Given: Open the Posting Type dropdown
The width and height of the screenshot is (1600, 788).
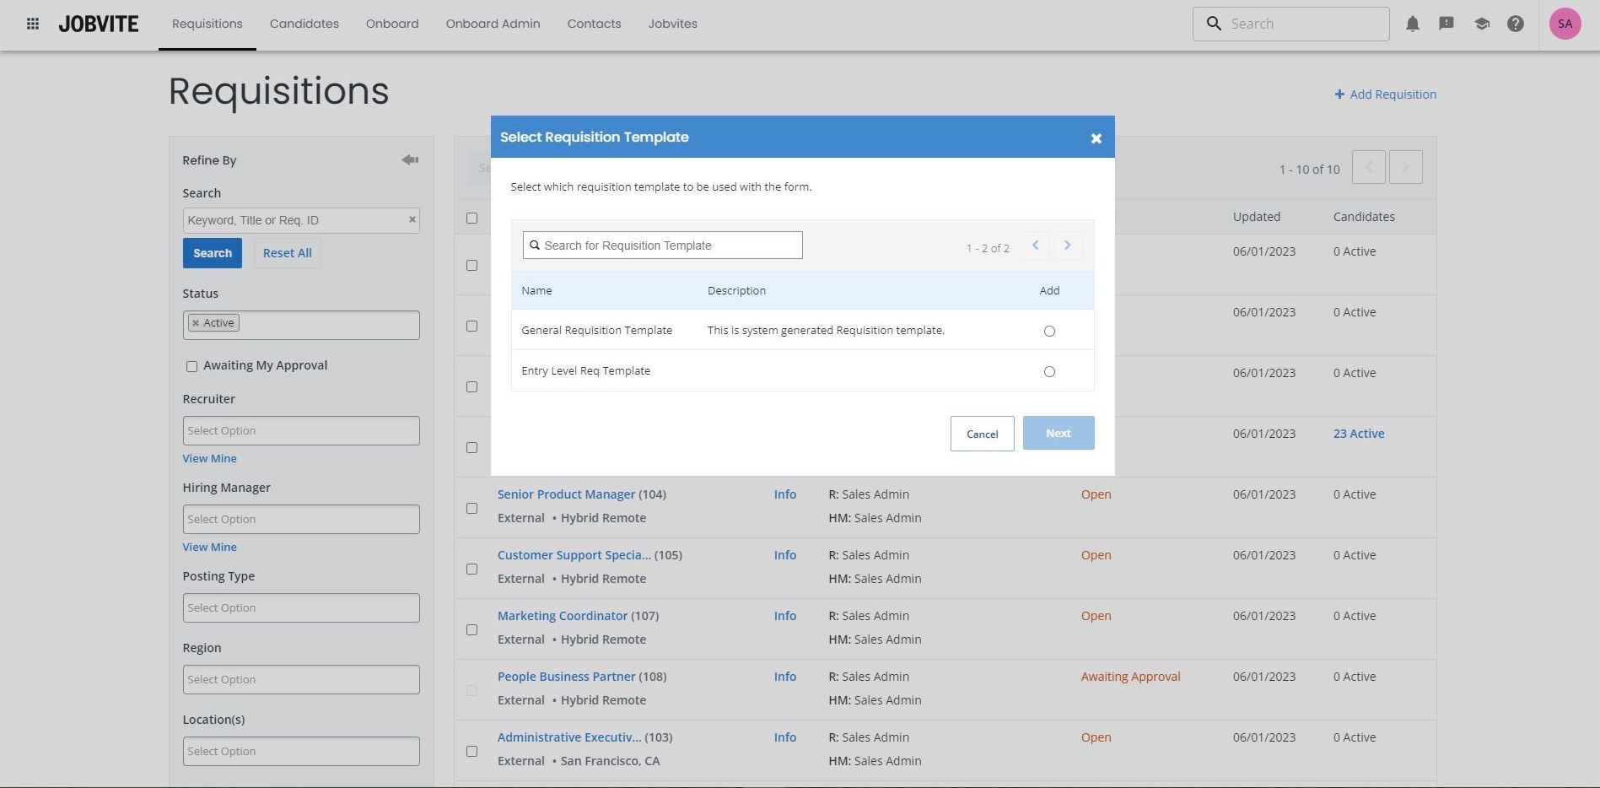Looking at the screenshot, I should pos(301,607).
